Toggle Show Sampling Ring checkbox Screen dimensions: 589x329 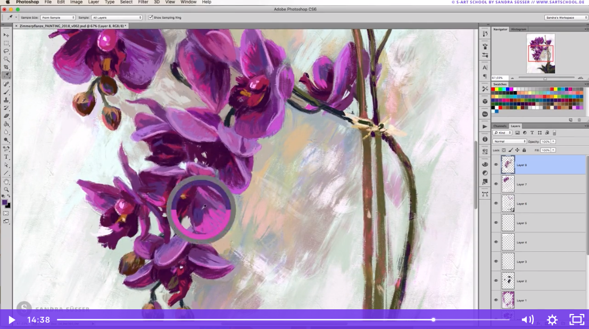click(151, 17)
